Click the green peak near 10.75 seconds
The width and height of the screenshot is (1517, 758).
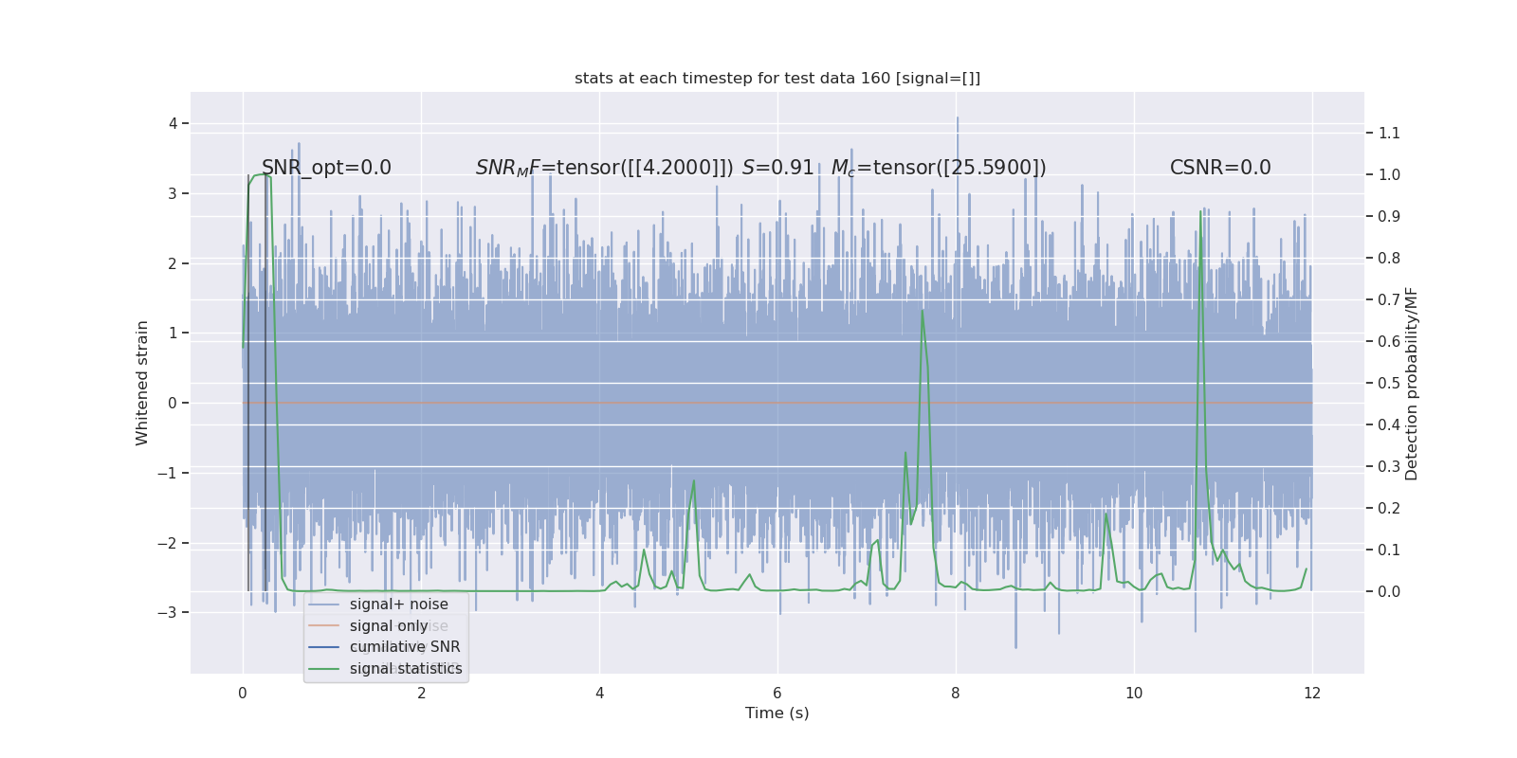click(x=1201, y=212)
